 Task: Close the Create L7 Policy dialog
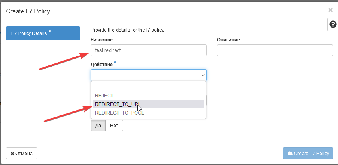(x=330, y=11)
